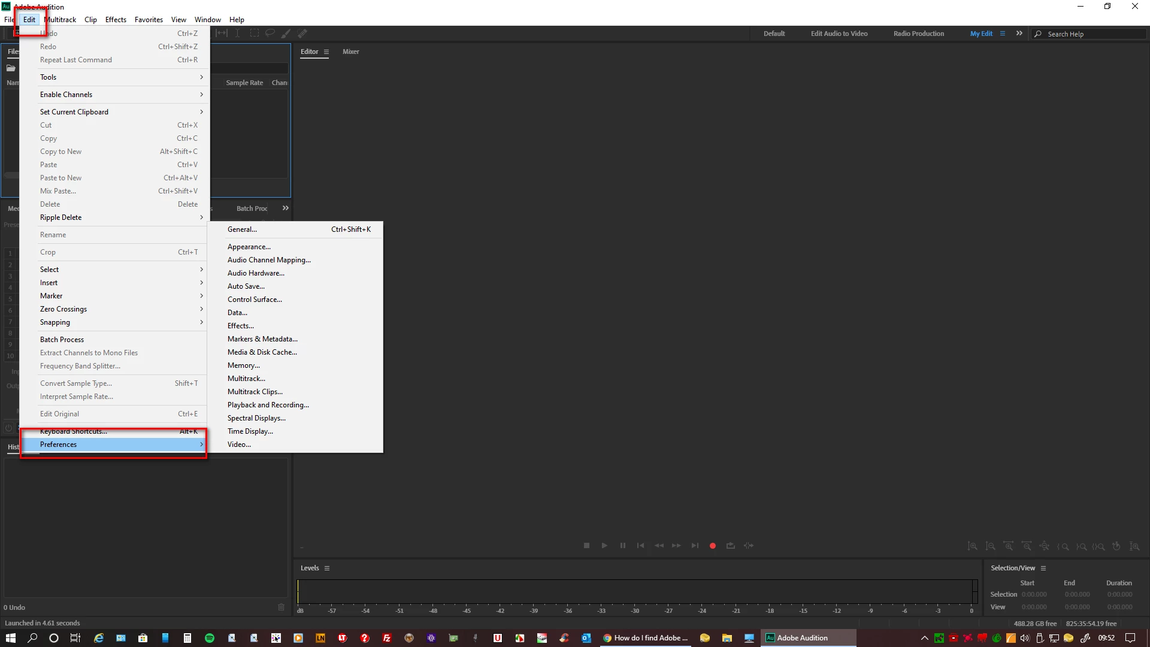Click the red Record button

pyautogui.click(x=713, y=546)
